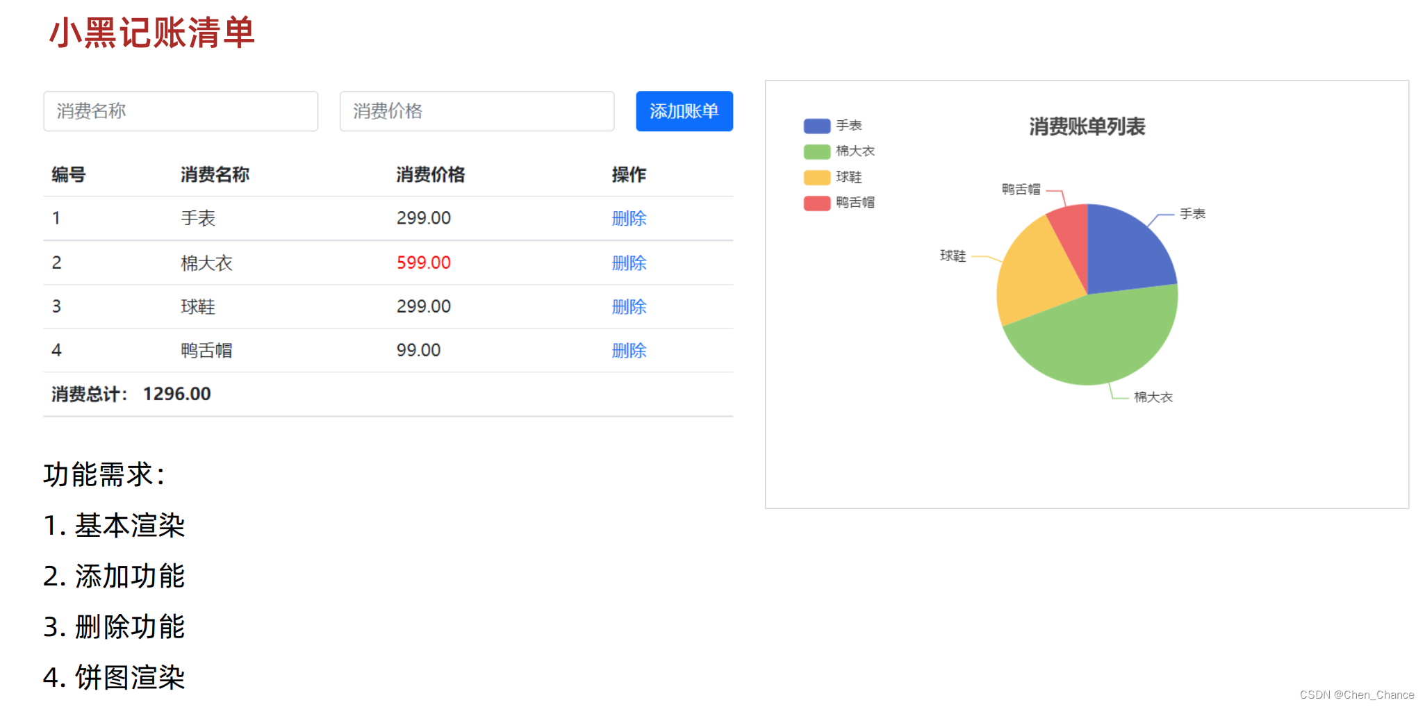Click the red highlighted price 599.00

click(423, 263)
